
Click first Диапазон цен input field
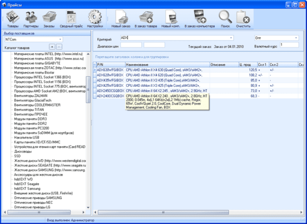click(x=131, y=45)
